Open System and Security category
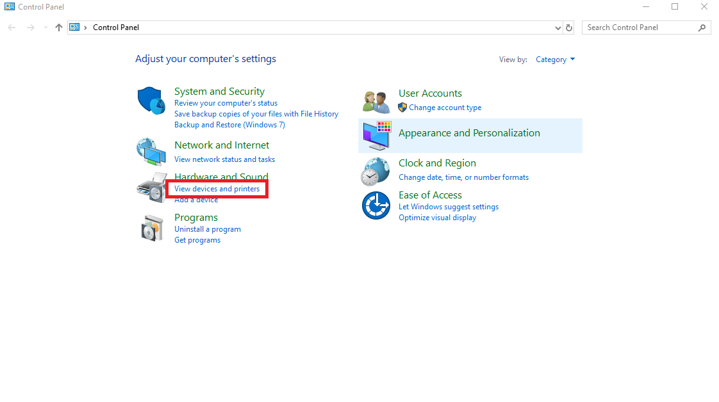The width and height of the screenshot is (719, 402). 220,91
